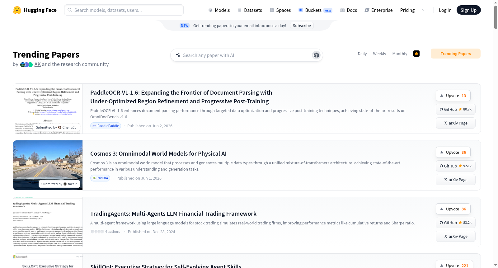Open the arXiv Page for TradingAgents
This screenshot has height=268, width=498.
[x=456, y=236]
